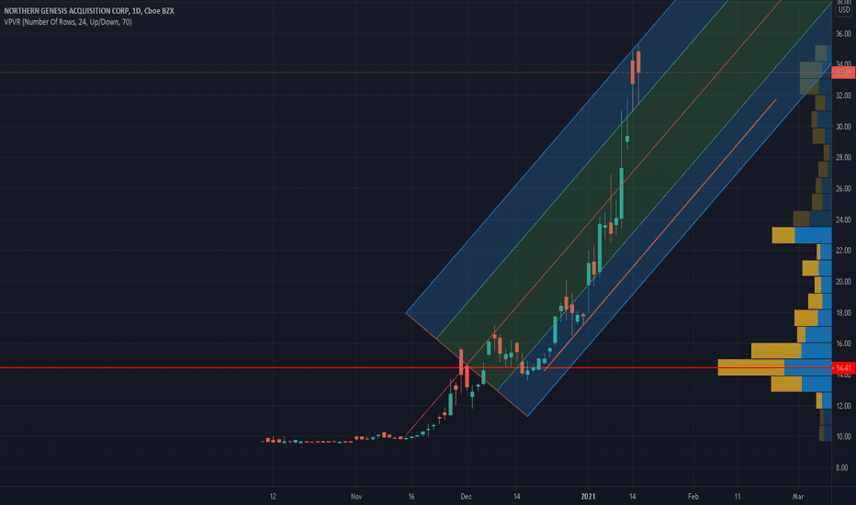Click the 11 date label on time axis

737,496
